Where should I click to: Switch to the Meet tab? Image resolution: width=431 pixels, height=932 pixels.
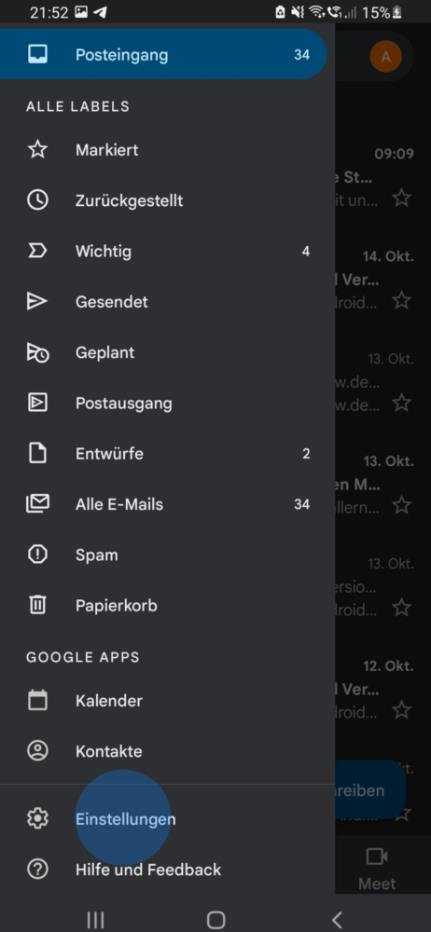(377, 868)
